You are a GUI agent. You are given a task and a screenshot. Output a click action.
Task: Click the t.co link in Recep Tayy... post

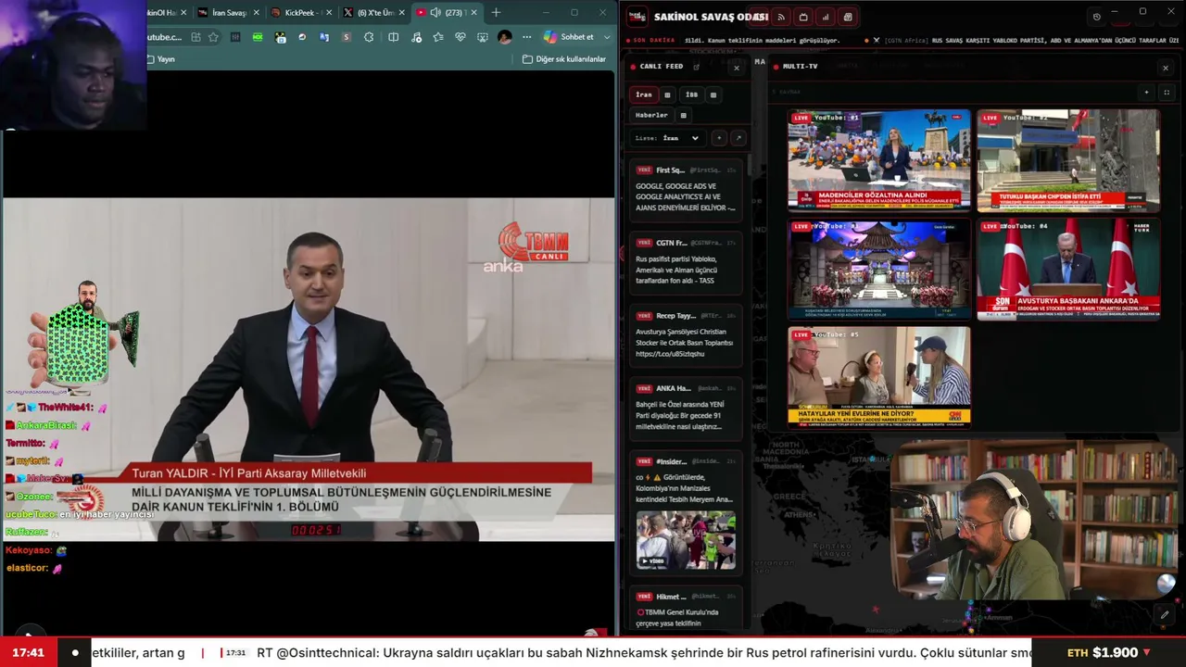670,354
